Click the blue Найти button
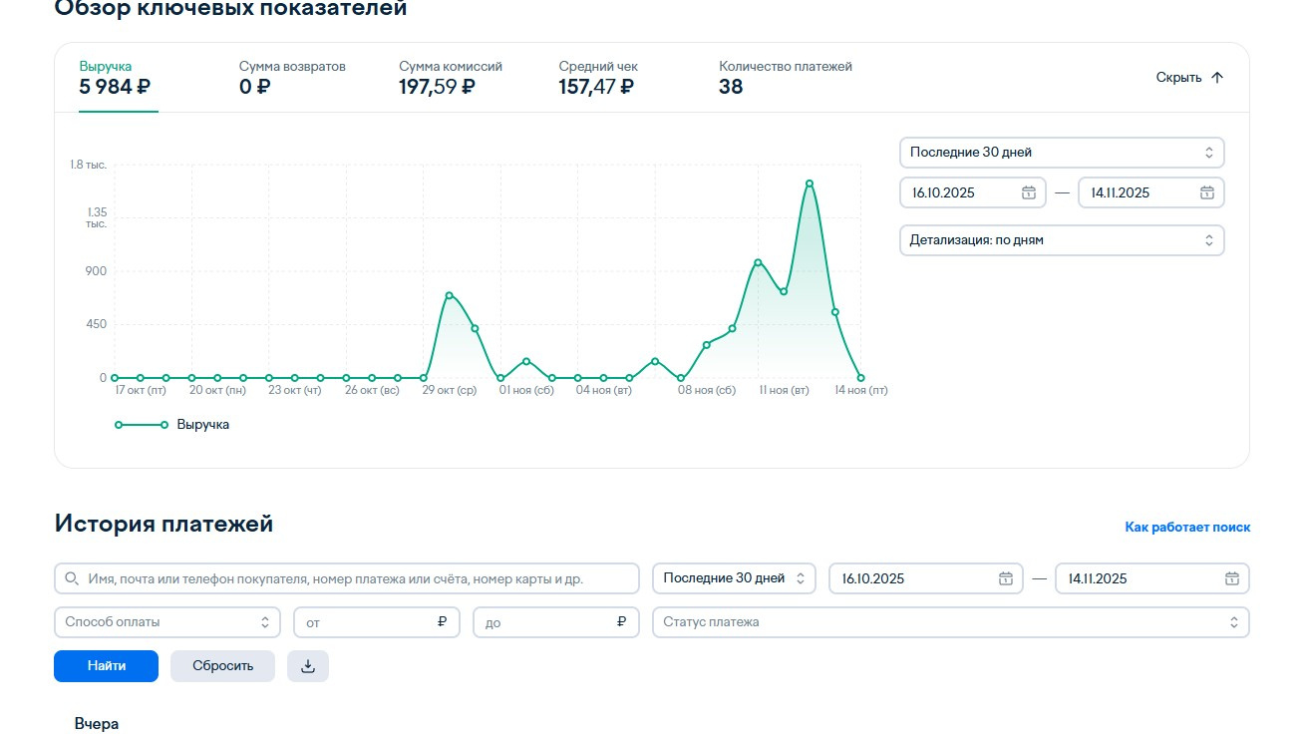Viewport: 1306px width, 740px height. [x=106, y=666]
